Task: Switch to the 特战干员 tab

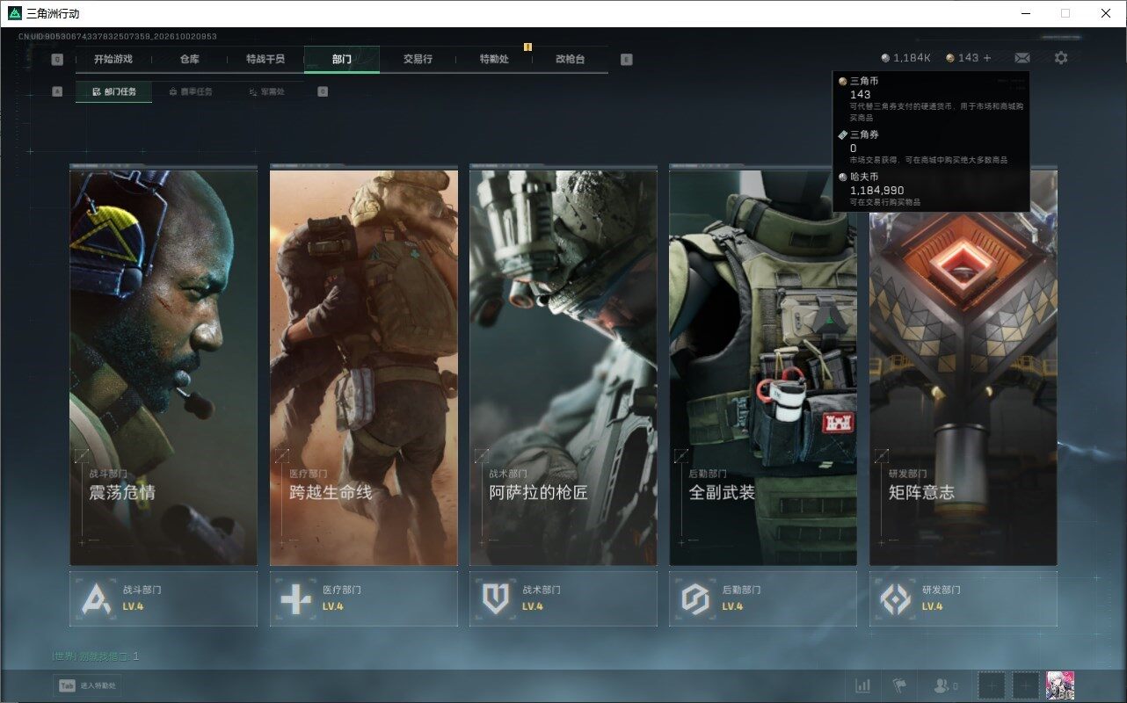Action: click(265, 59)
